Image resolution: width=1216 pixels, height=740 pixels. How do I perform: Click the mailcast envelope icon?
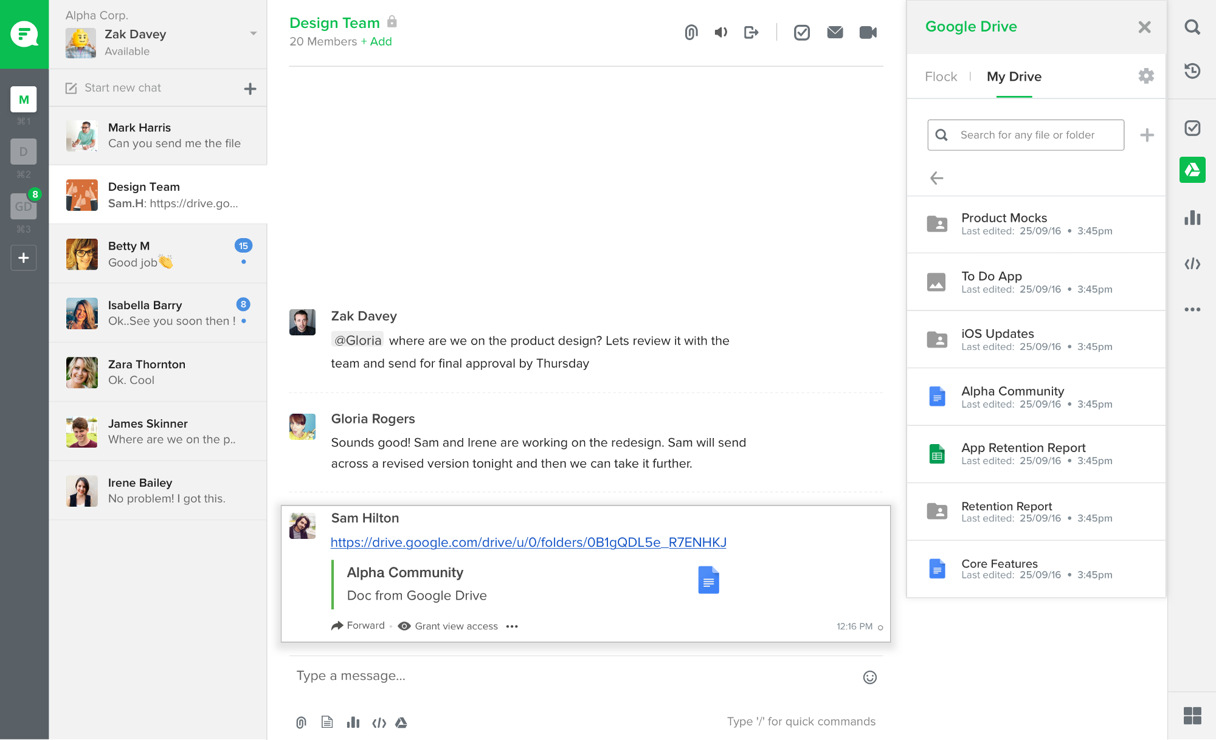(835, 32)
